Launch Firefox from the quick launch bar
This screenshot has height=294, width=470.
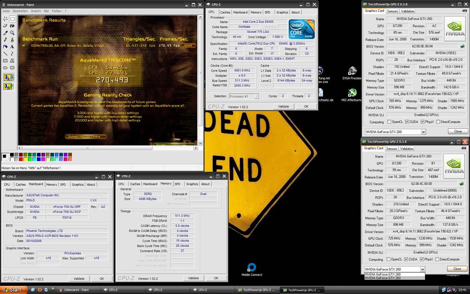[x=40, y=290]
